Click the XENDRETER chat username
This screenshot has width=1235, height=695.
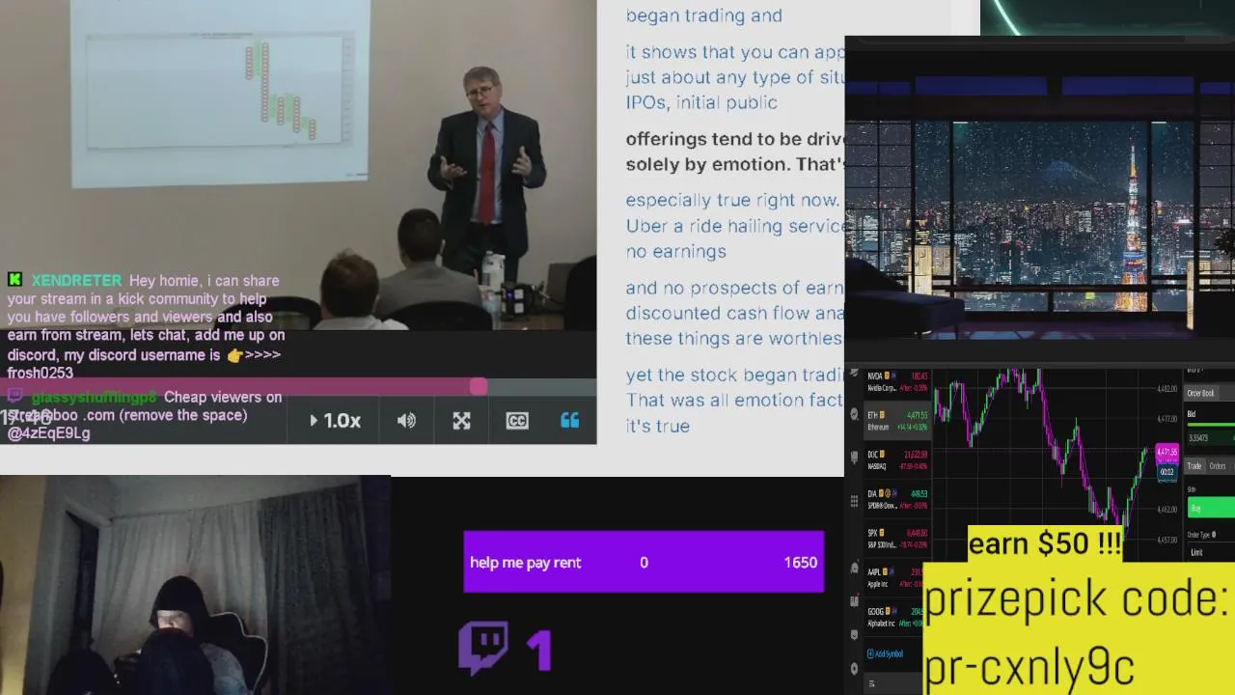point(76,281)
